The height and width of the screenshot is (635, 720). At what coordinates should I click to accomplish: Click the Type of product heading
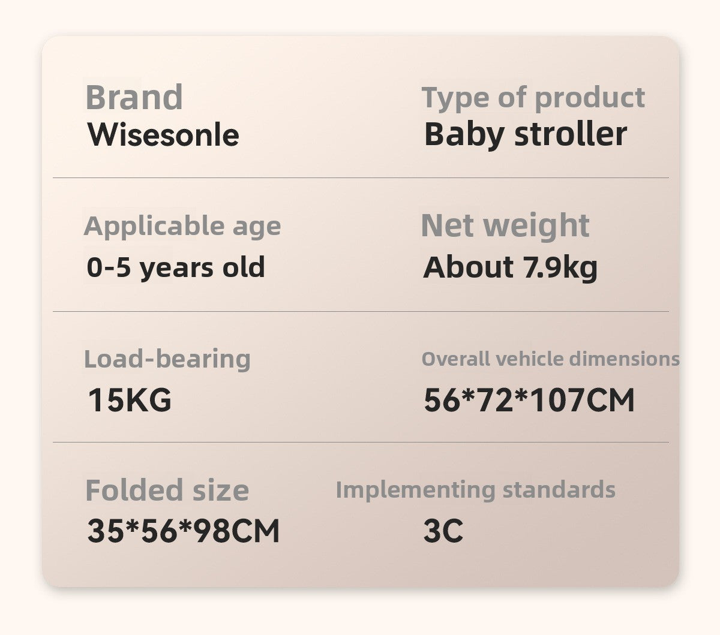coord(533,98)
